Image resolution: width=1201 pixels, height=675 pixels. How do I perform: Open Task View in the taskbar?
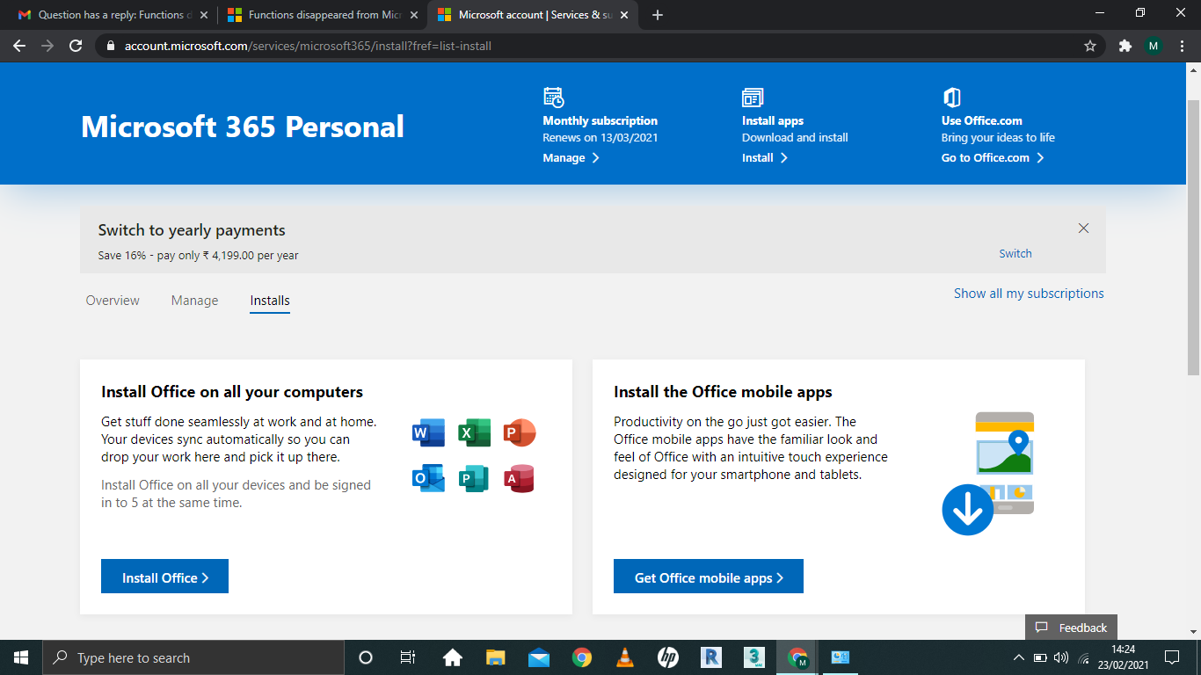408,657
